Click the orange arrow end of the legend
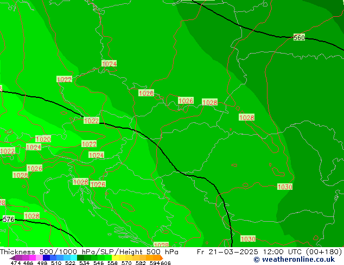 point(162,258)
